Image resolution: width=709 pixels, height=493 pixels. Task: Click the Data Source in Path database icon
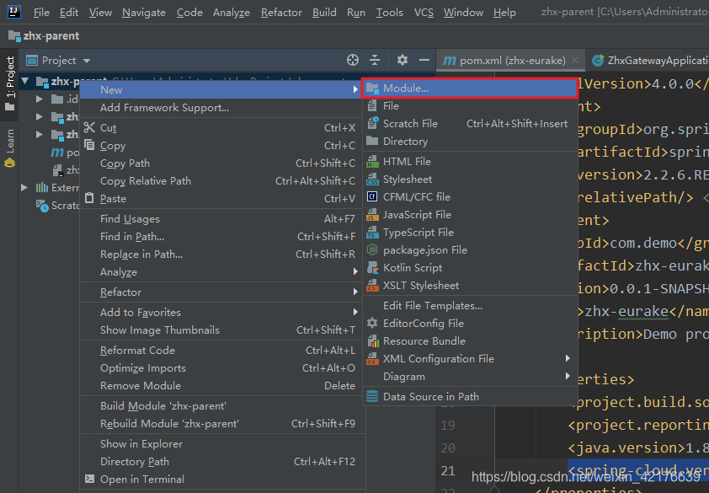[372, 397]
